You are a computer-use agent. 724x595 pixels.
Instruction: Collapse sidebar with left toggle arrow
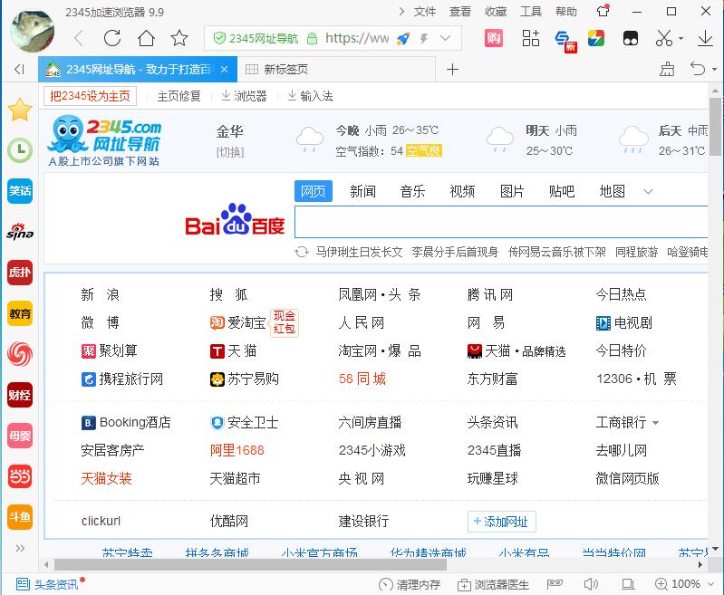[19, 69]
